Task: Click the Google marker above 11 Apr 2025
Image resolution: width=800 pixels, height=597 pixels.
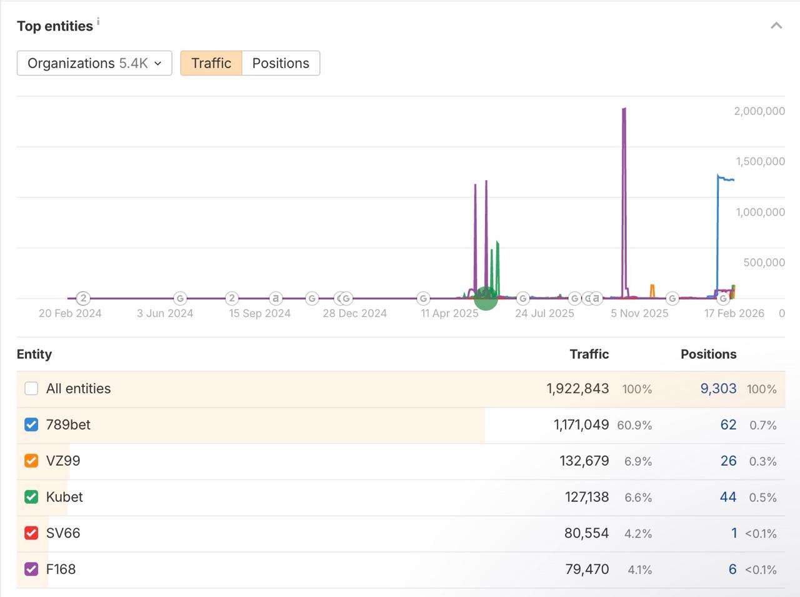Action: point(423,298)
